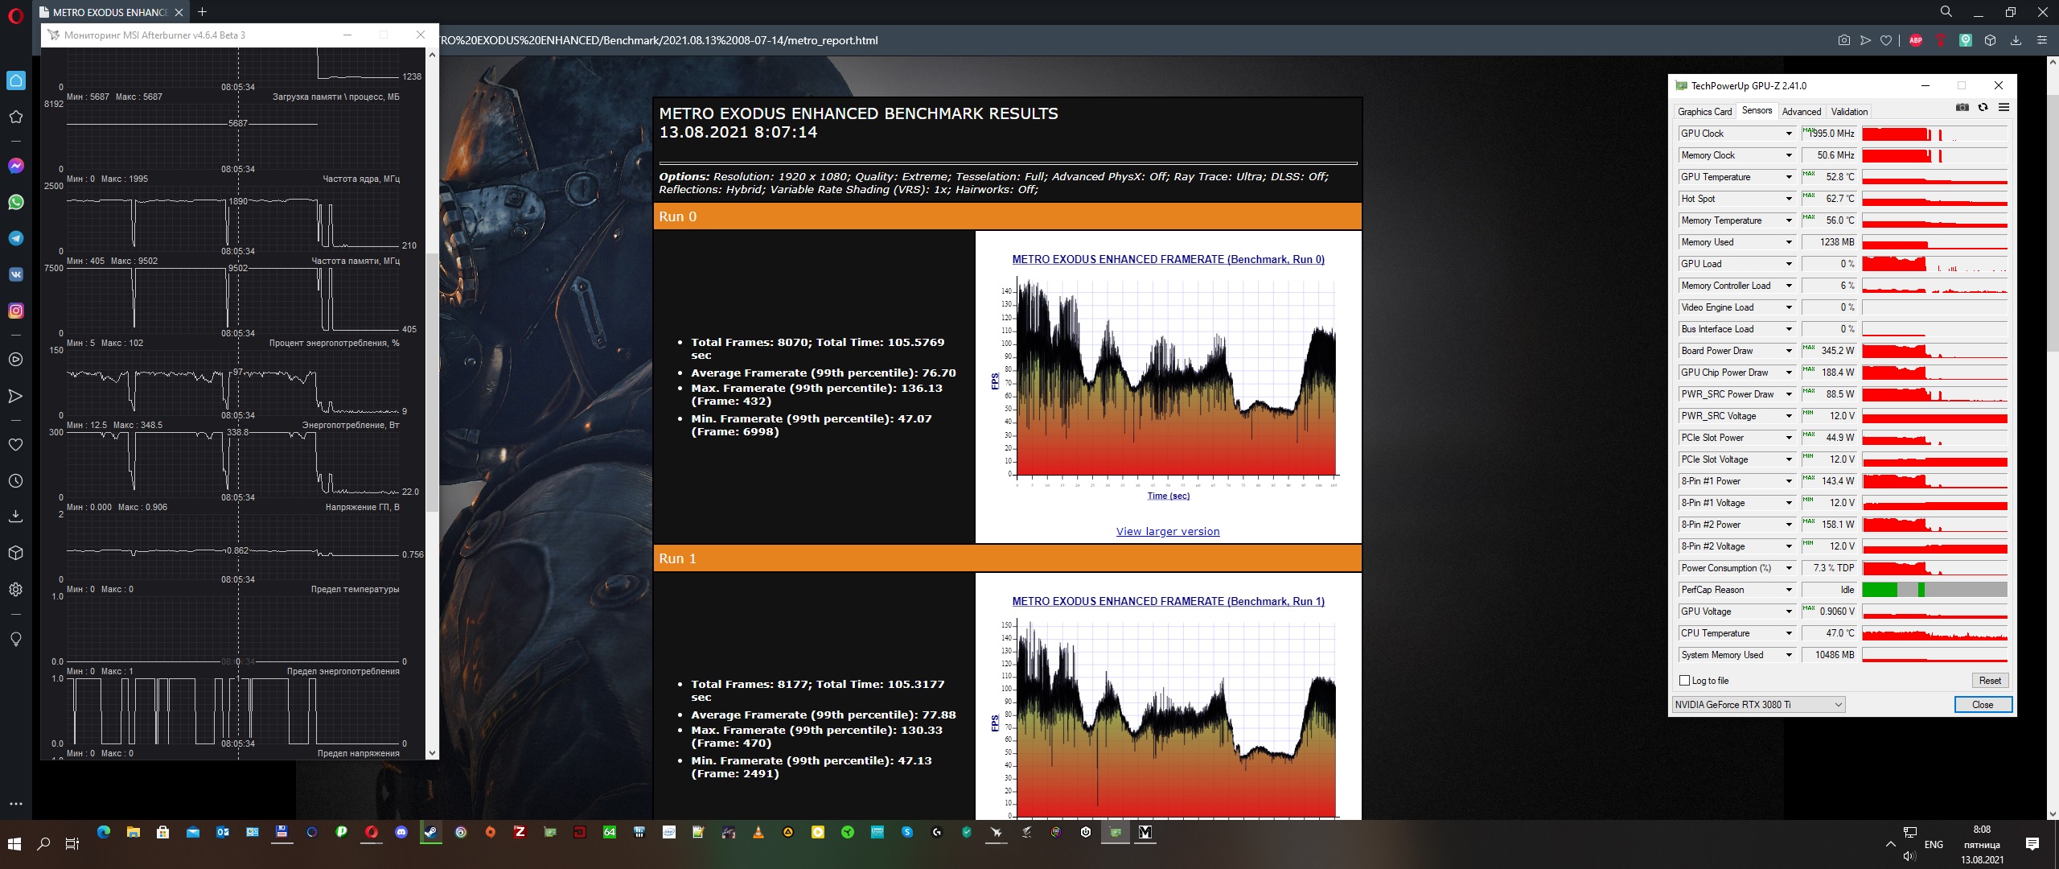Open NVIDIA GeForce RTX 3080 Ti selector
Screen dimensions: 2059x869
pyautogui.click(x=1758, y=705)
